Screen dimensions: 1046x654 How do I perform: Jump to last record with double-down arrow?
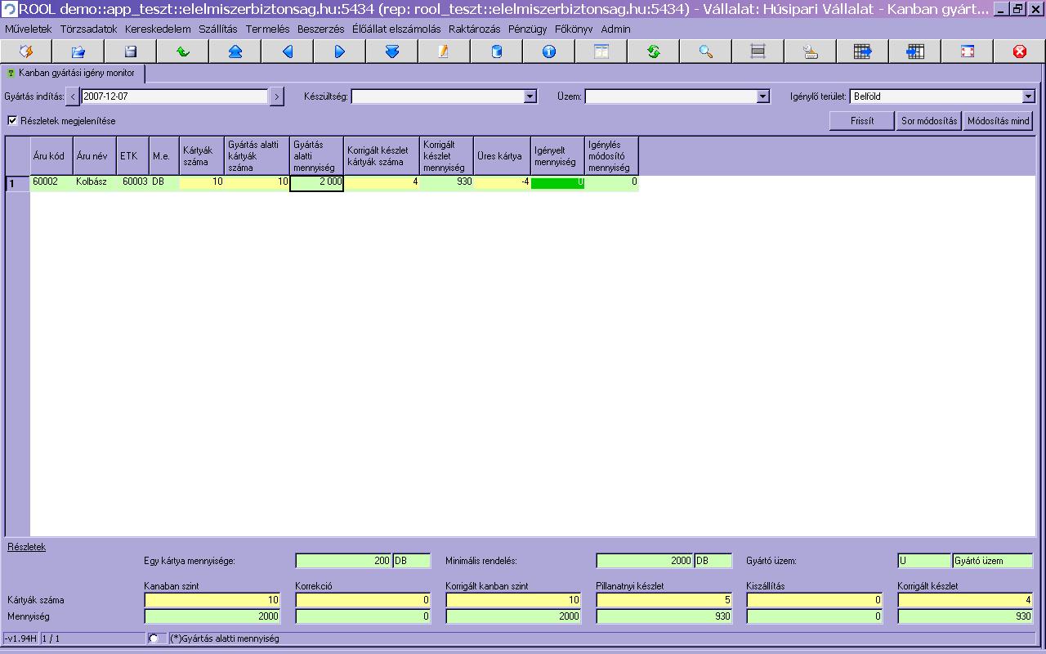tap(392, 52)
